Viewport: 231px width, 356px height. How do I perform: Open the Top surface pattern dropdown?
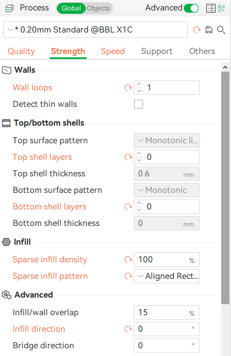click(167, 141)
